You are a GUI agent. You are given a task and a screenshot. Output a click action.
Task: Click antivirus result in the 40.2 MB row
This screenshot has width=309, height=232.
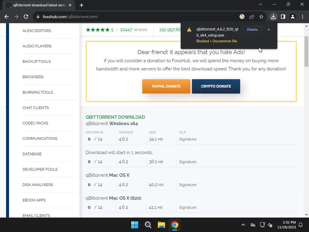(95, 185)
